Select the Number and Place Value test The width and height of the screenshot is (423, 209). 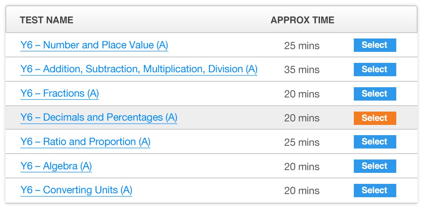click(x=375, y=45)
